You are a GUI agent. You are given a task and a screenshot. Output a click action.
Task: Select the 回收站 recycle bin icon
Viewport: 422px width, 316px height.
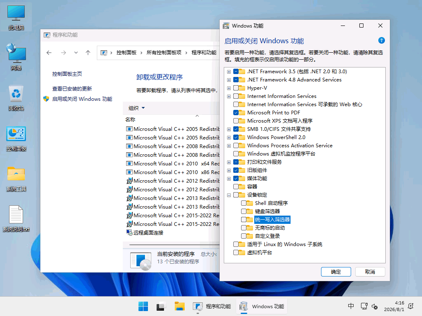click(16, 98)
